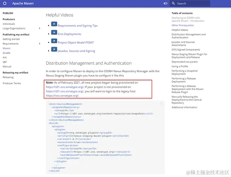Click the Apache Maven header title

point(23,4)
